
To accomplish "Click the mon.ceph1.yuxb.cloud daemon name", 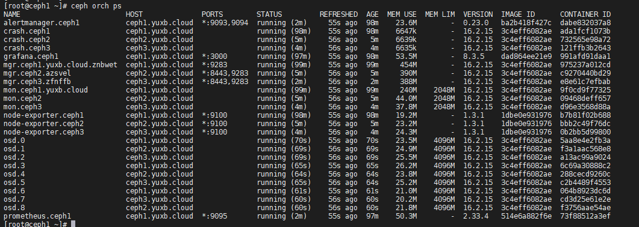I will pyautogui.click(x=46, y=89).
